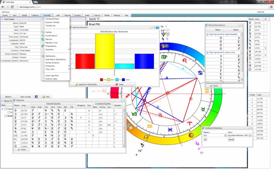This screenshot has width=274, height=171.
Task: Click the Append to AstroScribe button
Action: click(x=83, y=84)
